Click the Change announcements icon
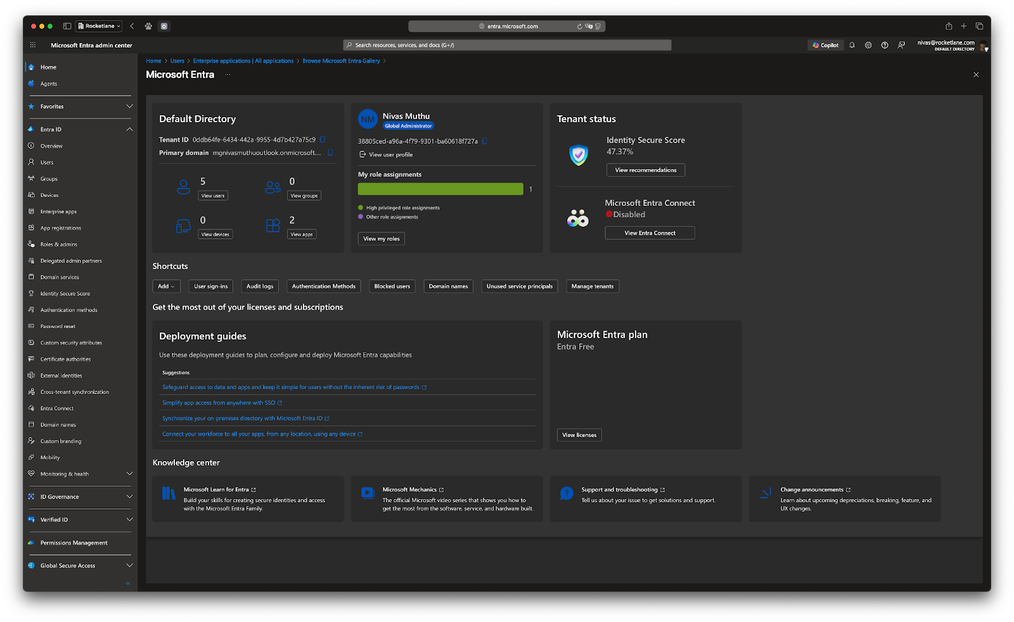This screenshot has width=1014, height=622. (x=766, y=493)
